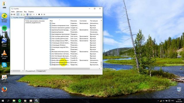This screenshot has height=103, width=184.
Task: Click the Back arrow in Services toolbar
Action: pyautogui.click(x=11, y=15)
